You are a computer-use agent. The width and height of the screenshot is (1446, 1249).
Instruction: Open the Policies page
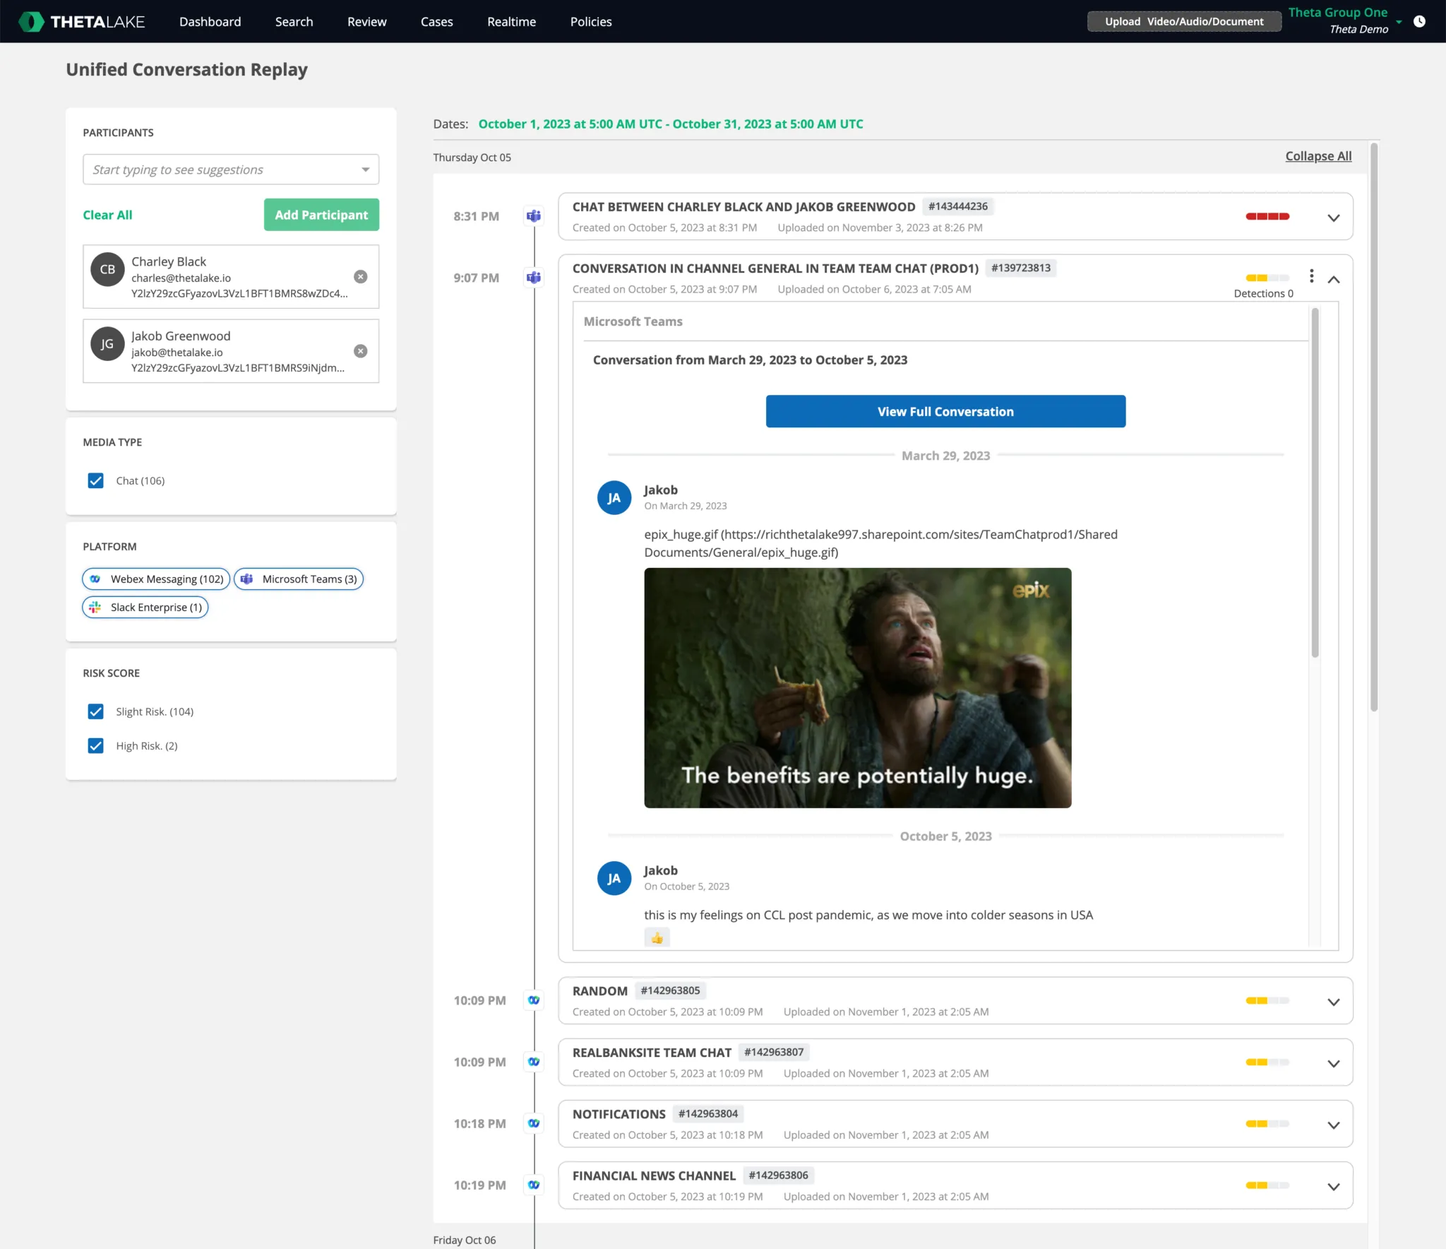[591, 21]
